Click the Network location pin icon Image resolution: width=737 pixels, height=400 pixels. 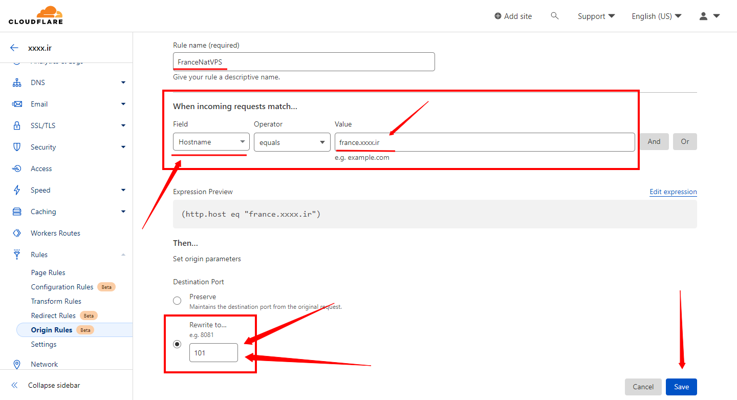point(17,364)
